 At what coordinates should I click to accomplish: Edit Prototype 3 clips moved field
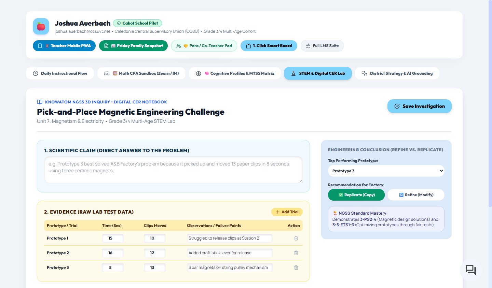click(155, 268)
